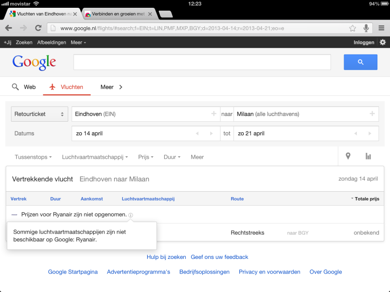390x292 pixels.
Task: Click the onbekend price text
Action: pos(367,233)
